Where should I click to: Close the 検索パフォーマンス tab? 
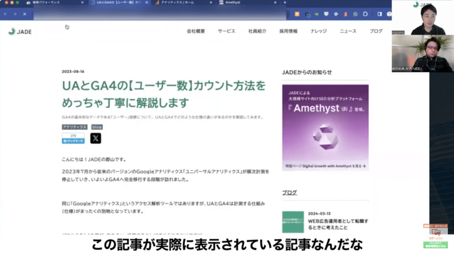pos(82,3)
